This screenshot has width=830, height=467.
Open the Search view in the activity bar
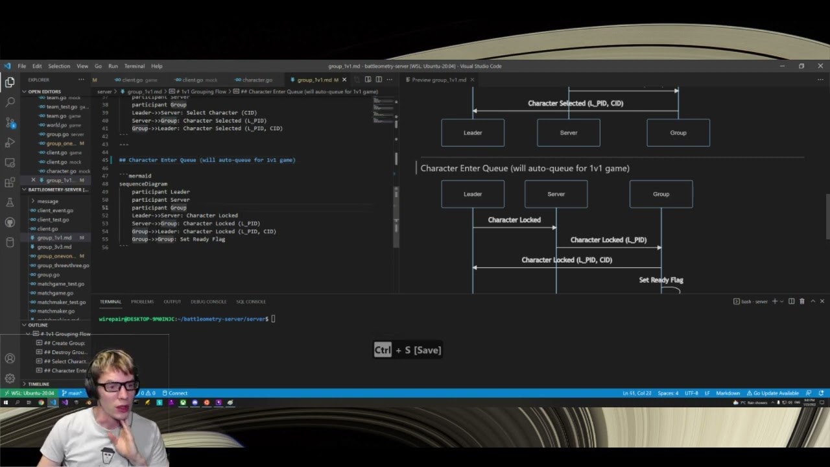coord(10,102)
